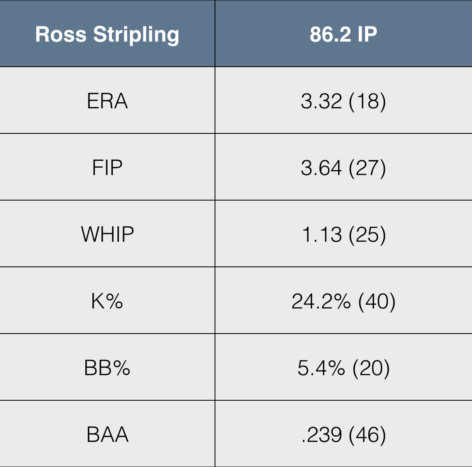The image size is (472, 467).
Task: Select the 1.13 WHIP value
Action: pyautogui.click(x=322, y=234)
